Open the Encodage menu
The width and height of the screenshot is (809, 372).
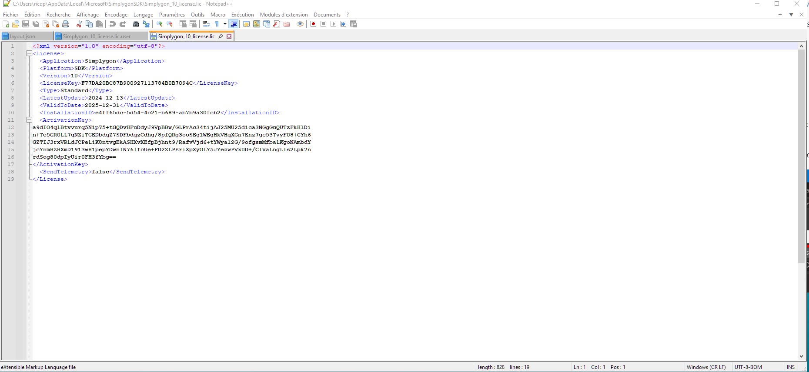[116, 15]
